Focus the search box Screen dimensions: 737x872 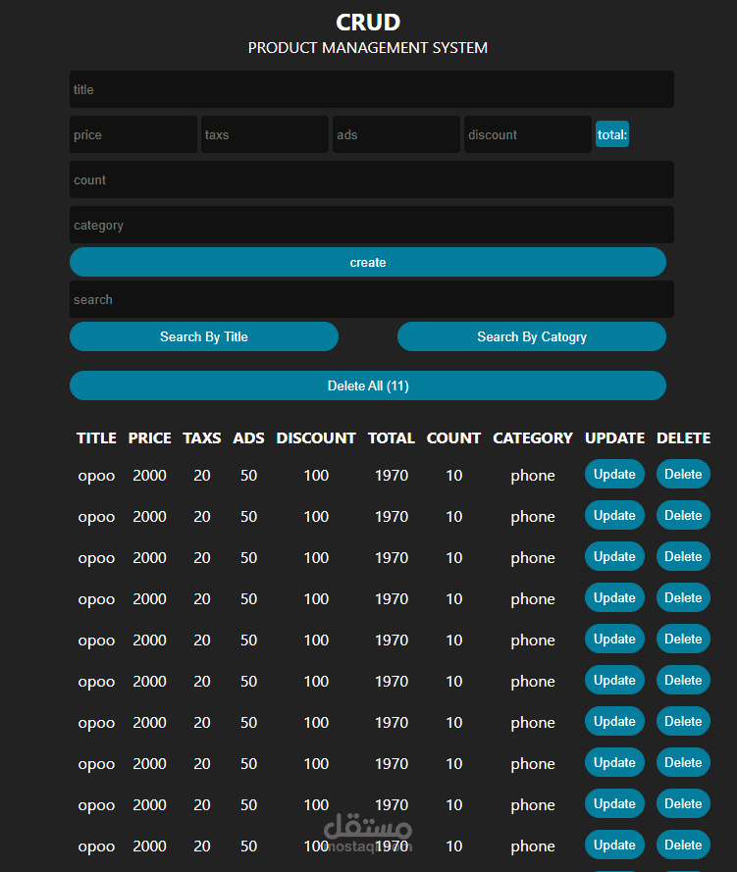372,299
